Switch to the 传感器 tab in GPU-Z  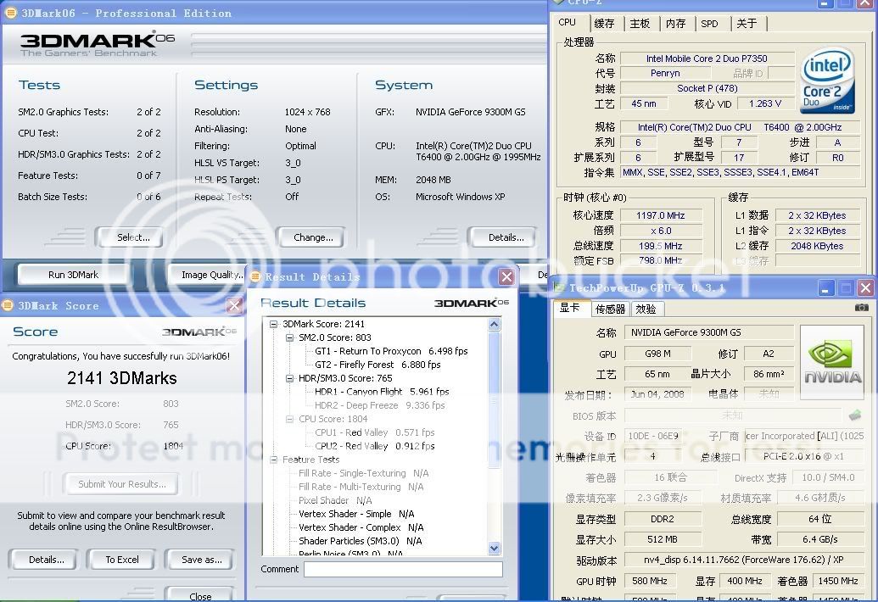610,309
